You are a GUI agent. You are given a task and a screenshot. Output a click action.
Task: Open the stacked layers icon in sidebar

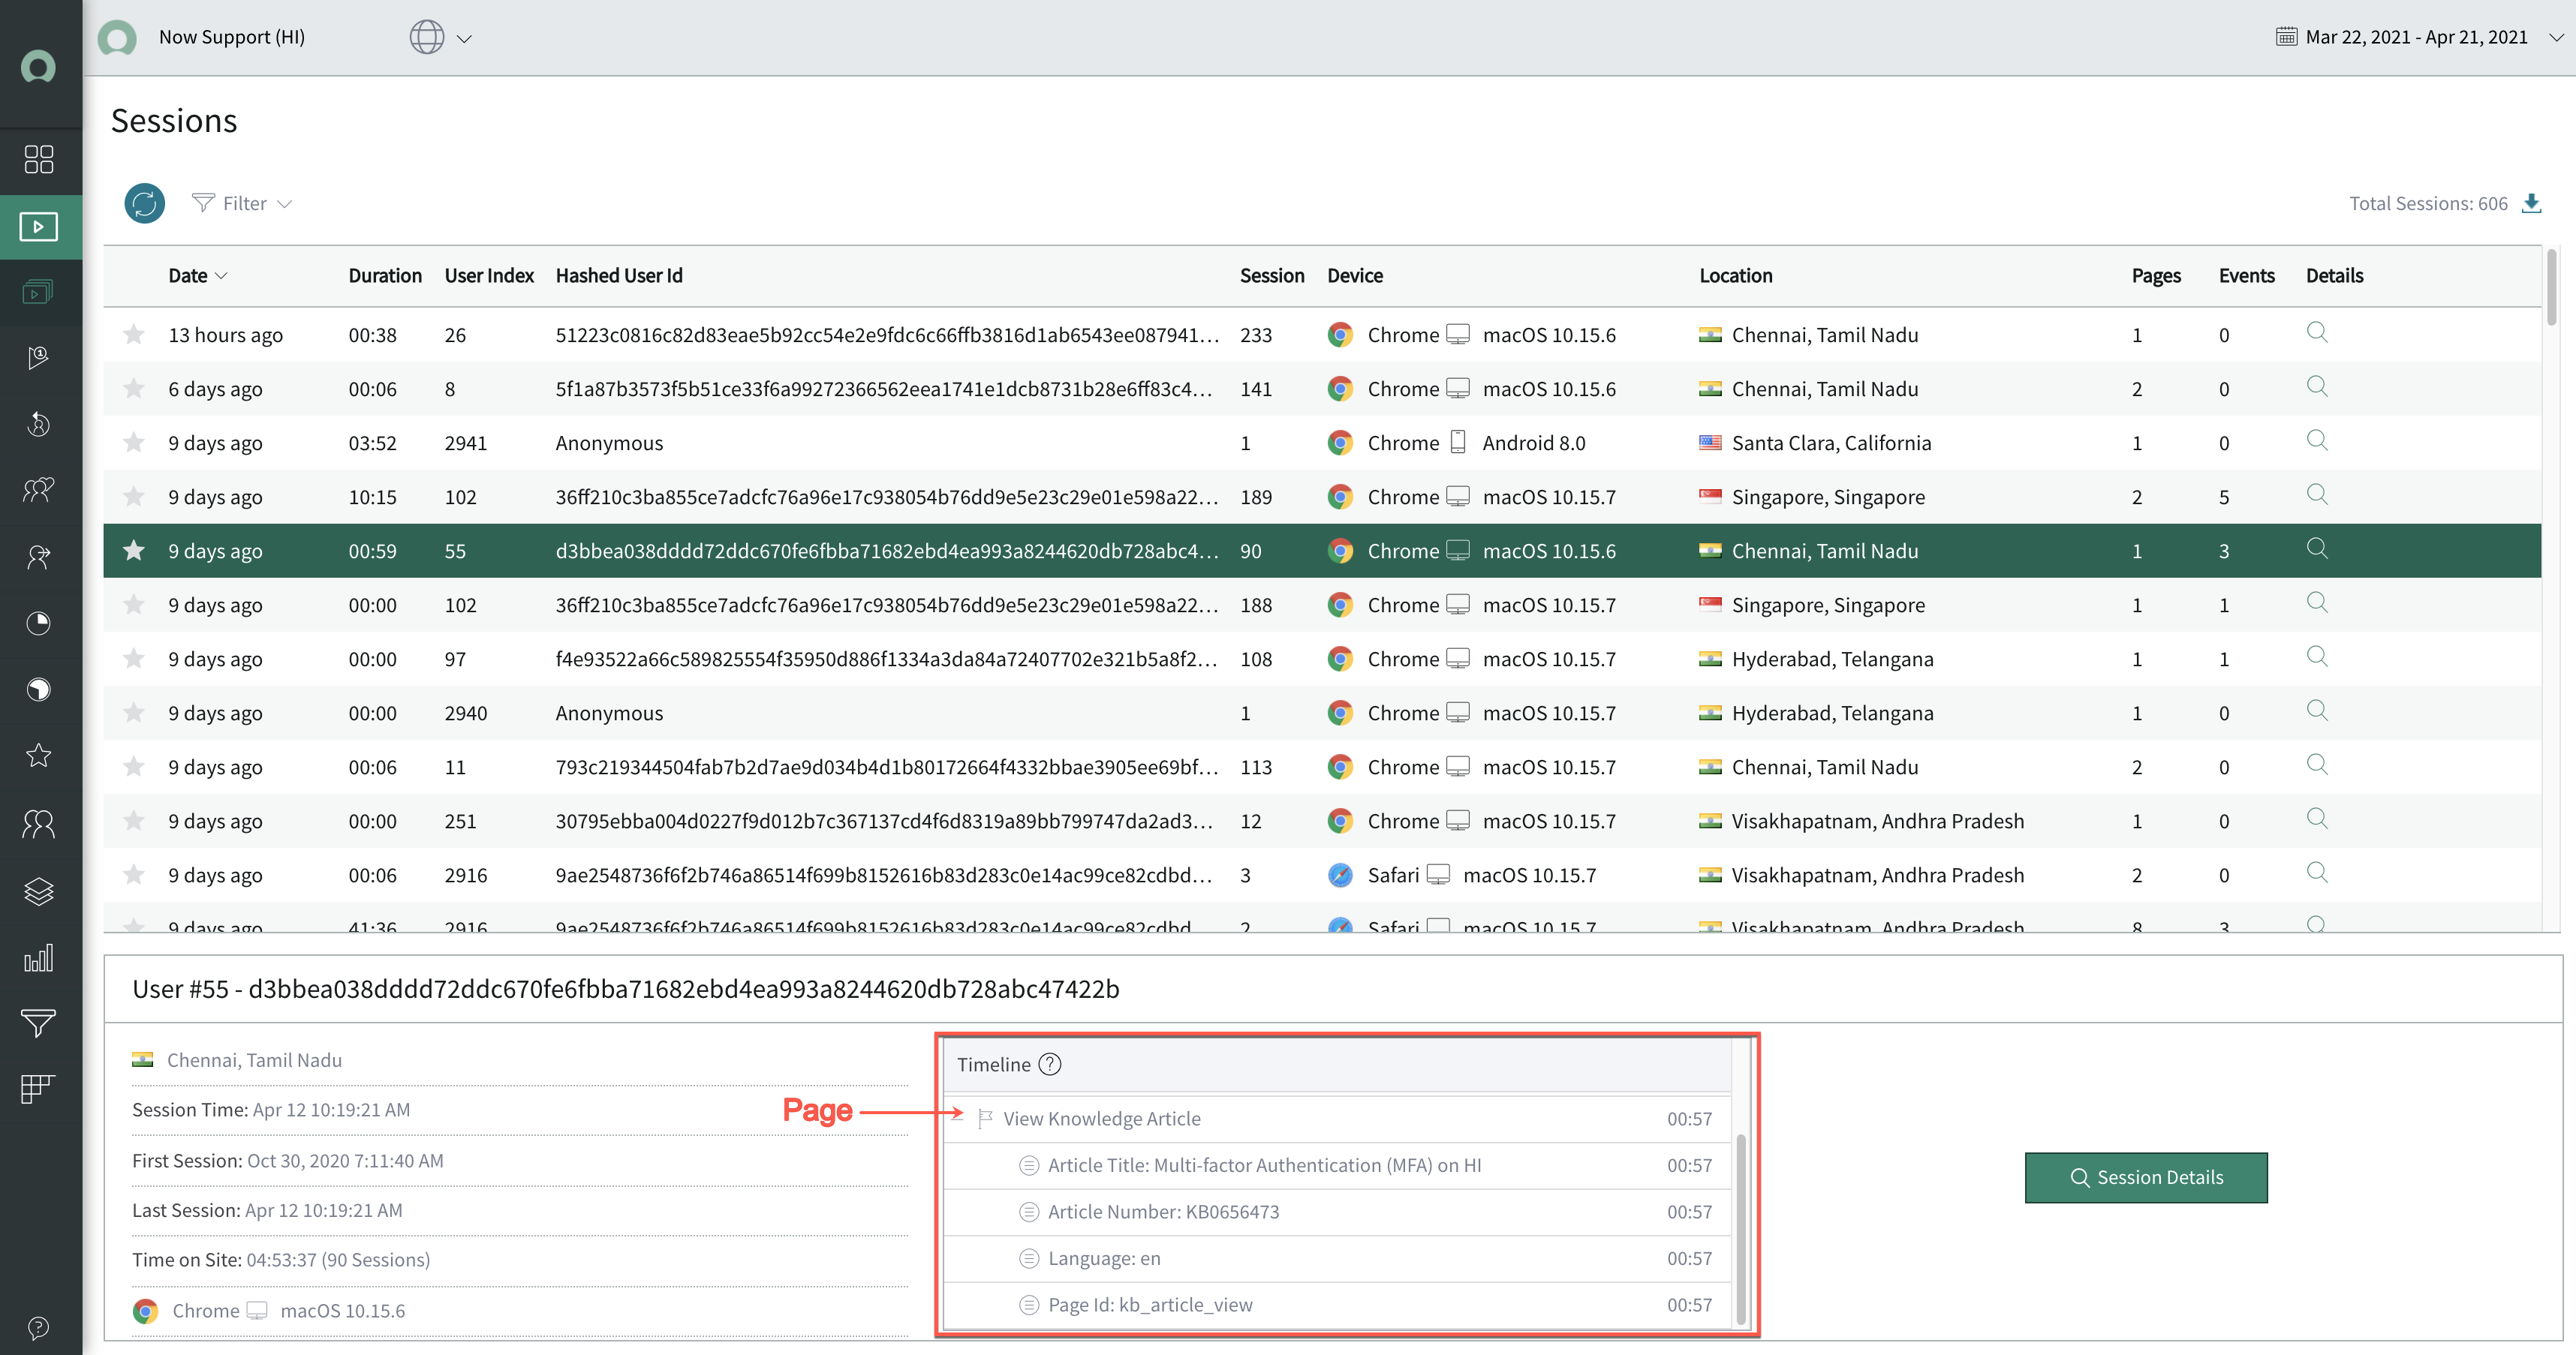click(39, 891)
